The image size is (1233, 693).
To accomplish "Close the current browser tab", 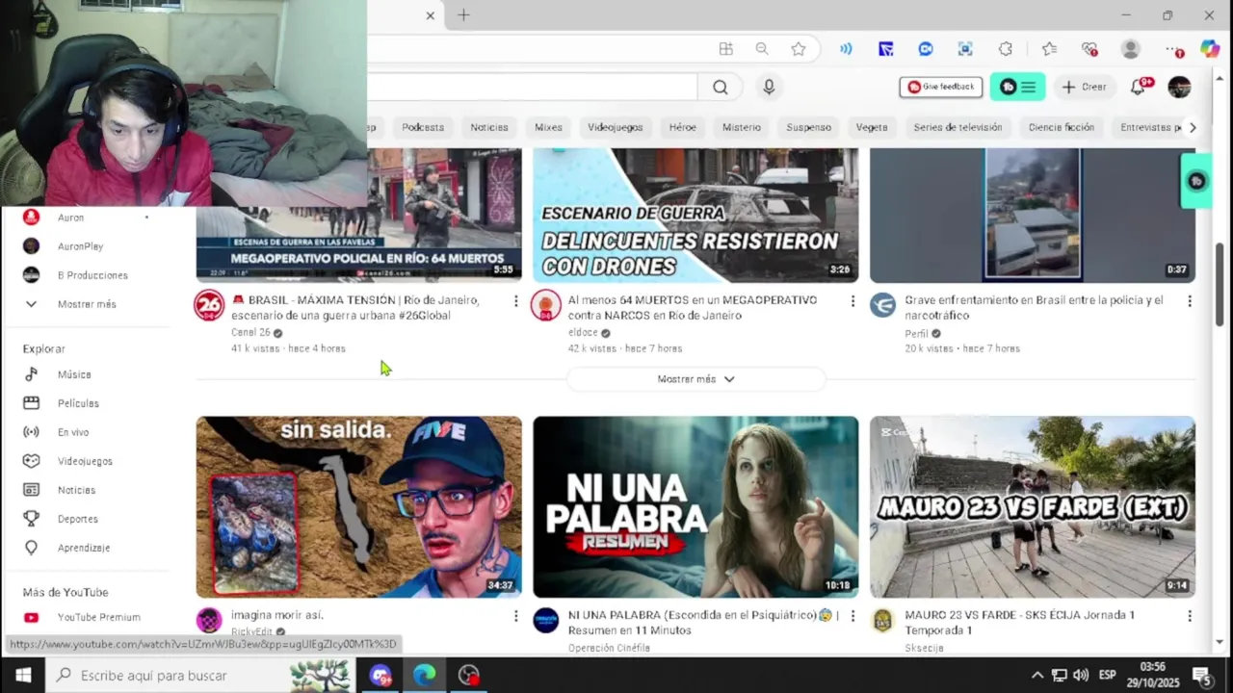I will 430,15.
